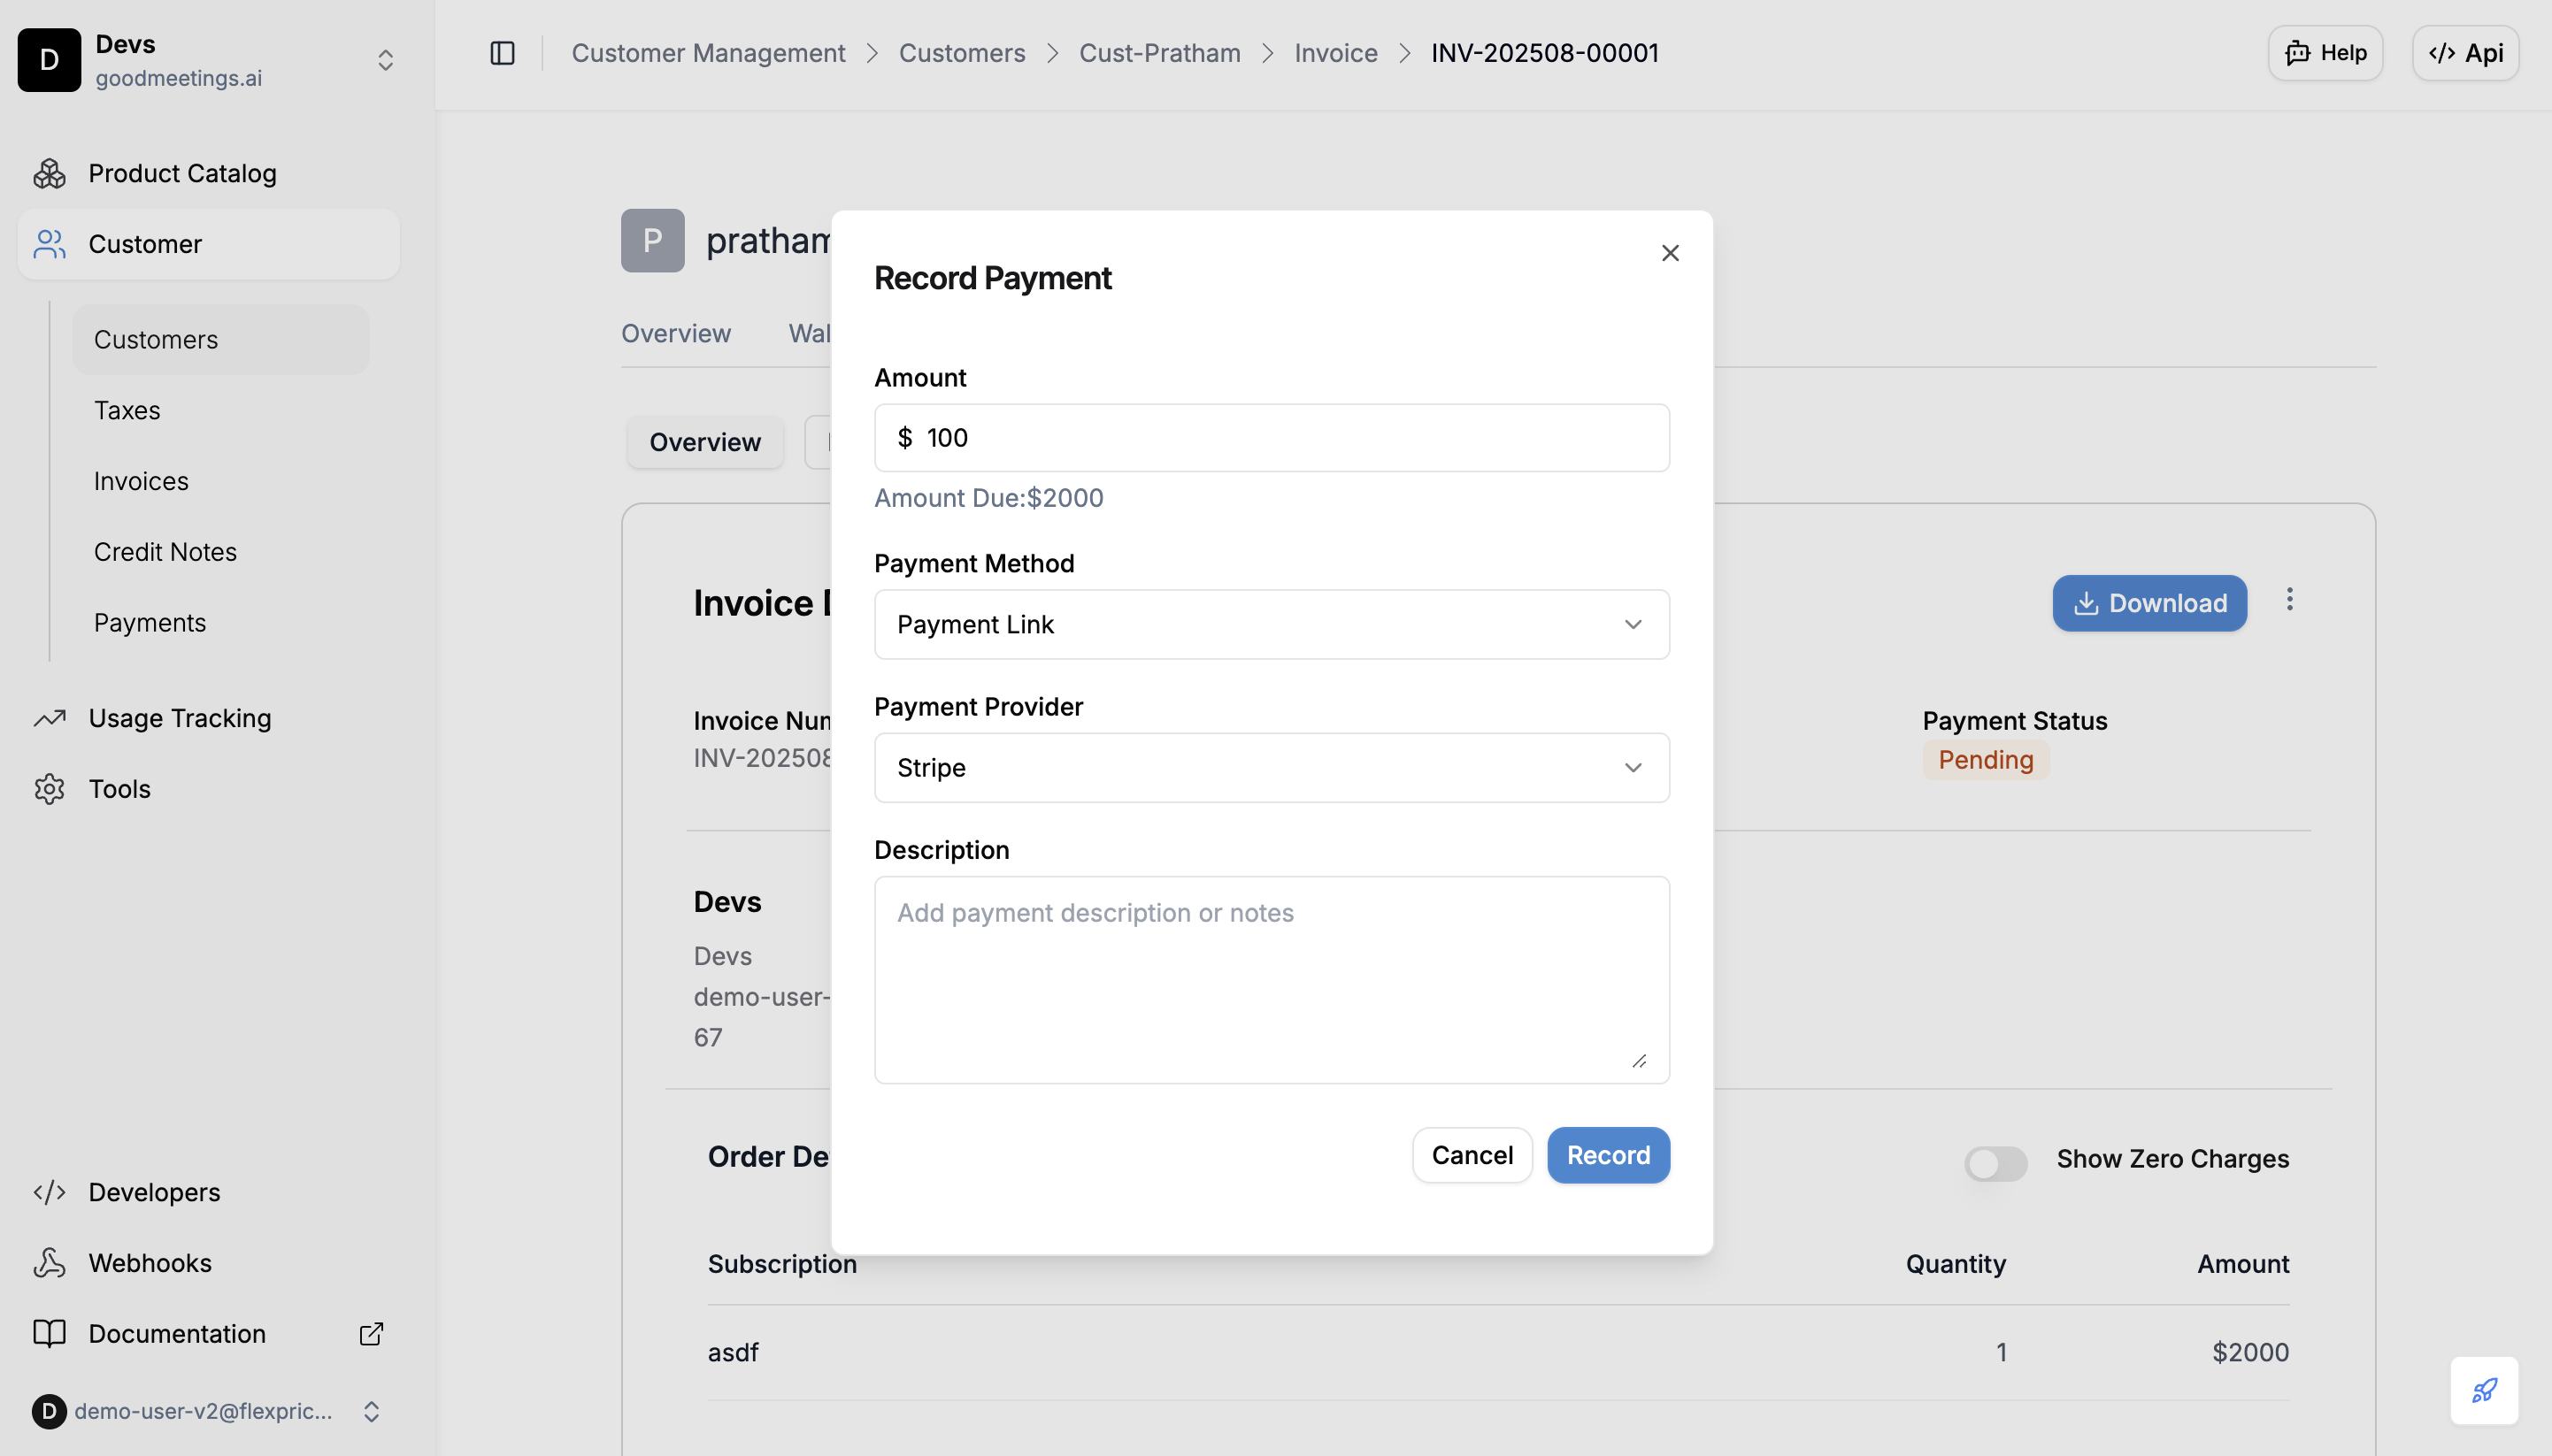Image resolution: width=2552 pixels, height=1456 pixels.
Task: Select Credit Notes in sidebar
Action: click(165, 552)
